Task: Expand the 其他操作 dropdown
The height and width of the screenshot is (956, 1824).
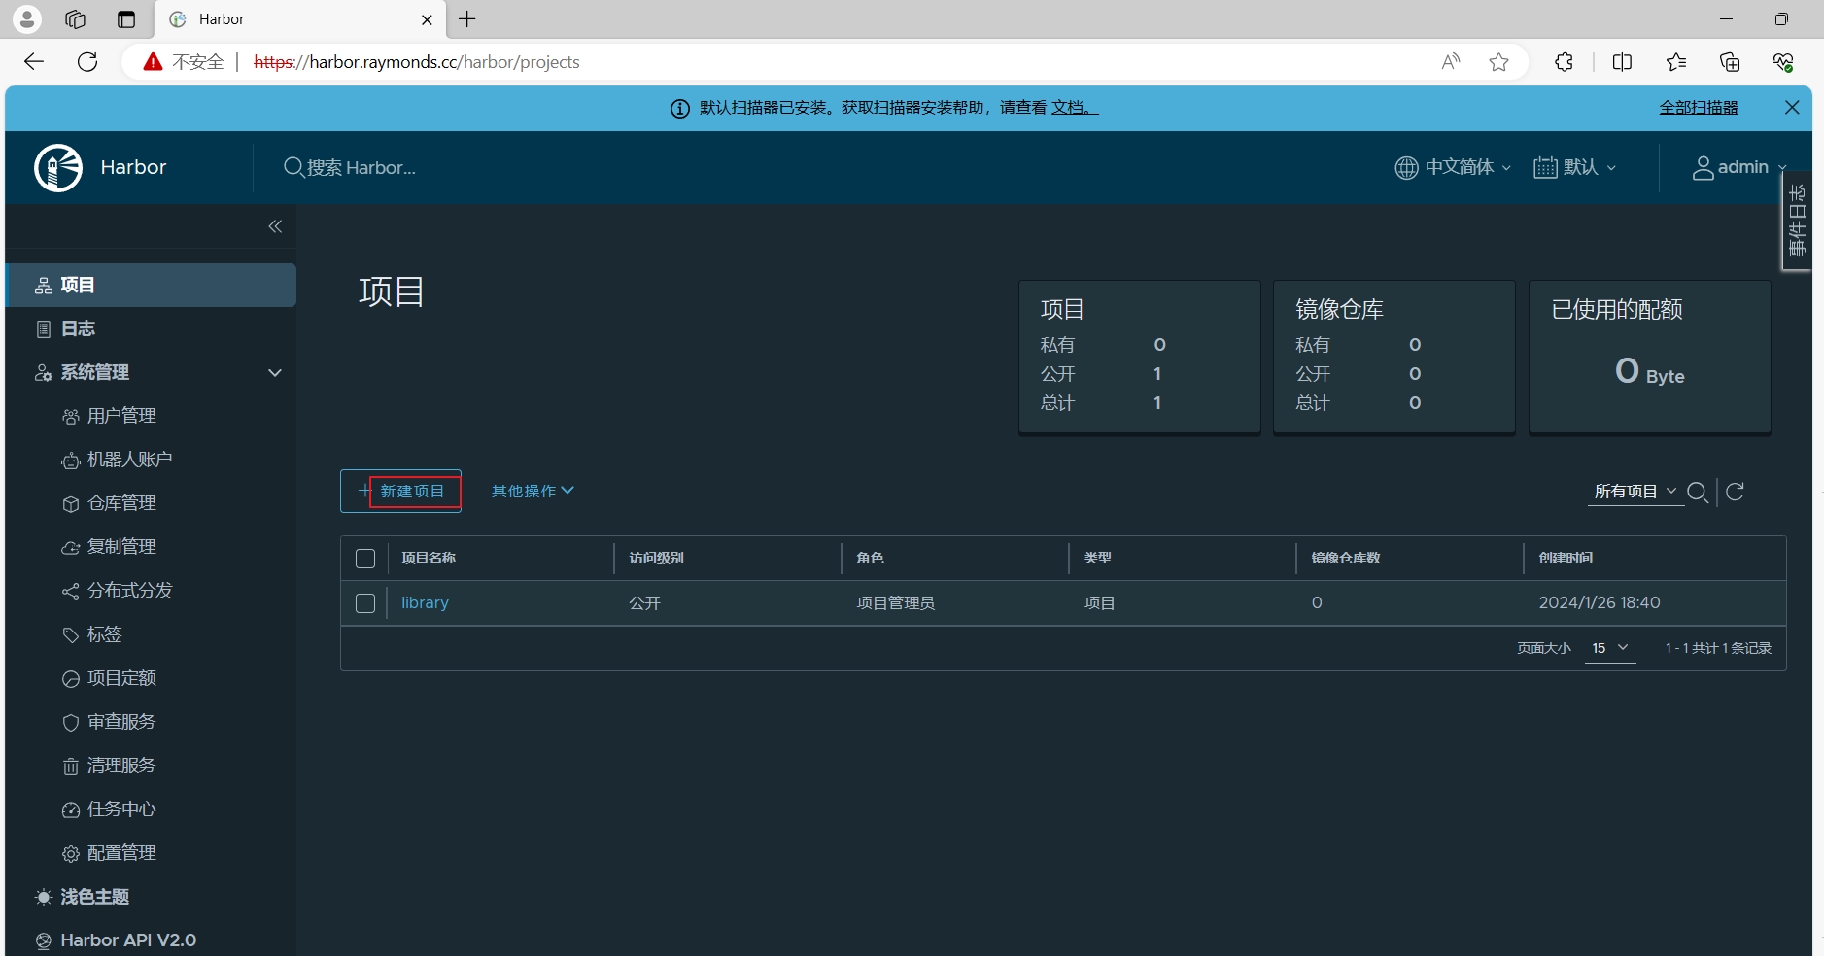Action: [533, 491]
